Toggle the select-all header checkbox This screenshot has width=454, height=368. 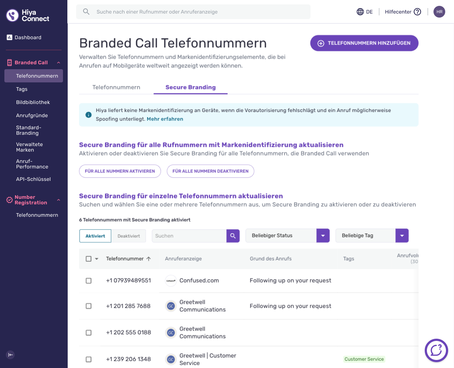tap(89, 259)
